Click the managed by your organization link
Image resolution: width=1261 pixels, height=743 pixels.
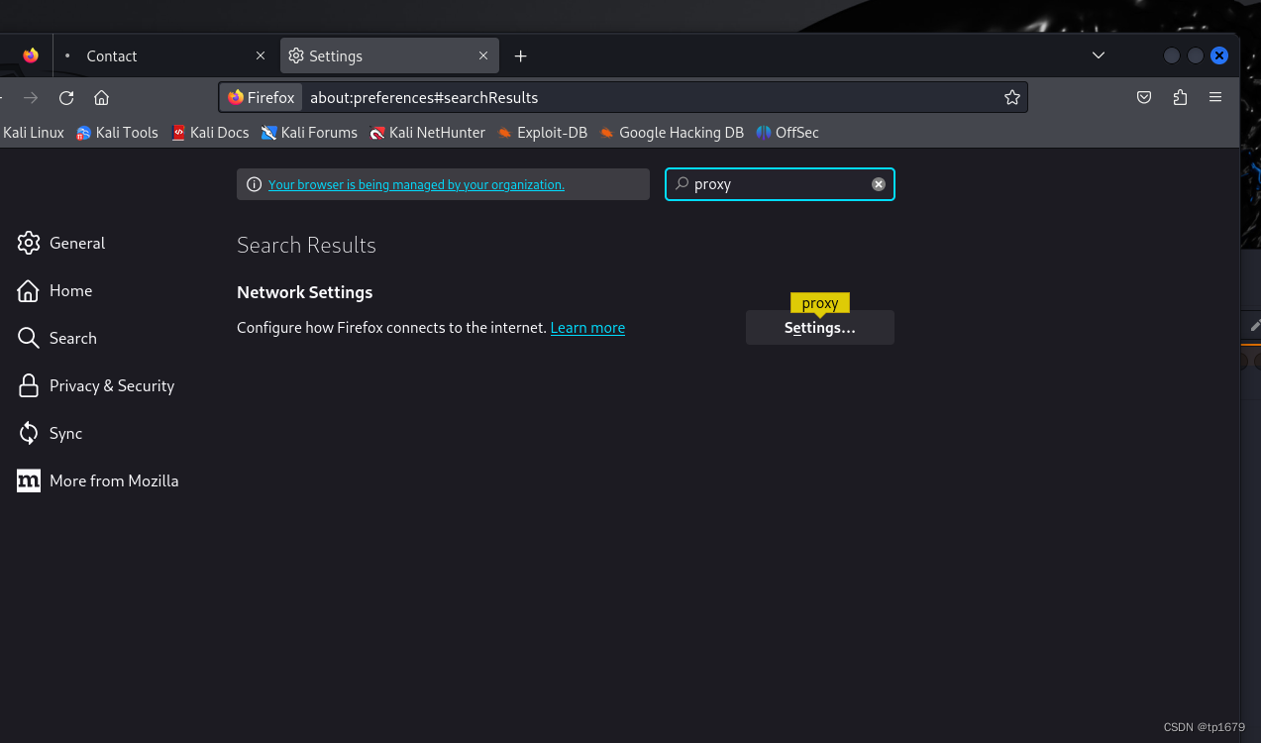click(x=416, y=184)
